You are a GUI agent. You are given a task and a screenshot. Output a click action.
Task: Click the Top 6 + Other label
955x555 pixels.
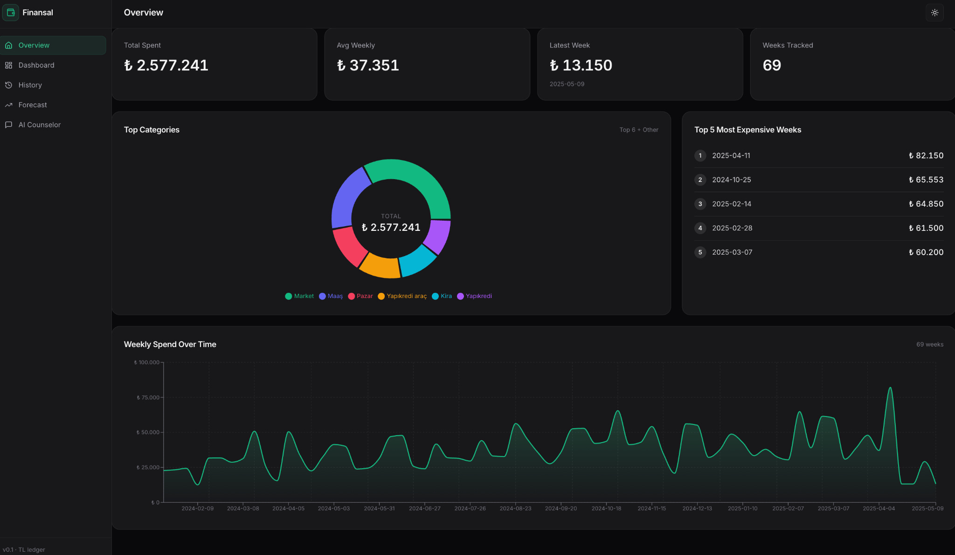click(x=638, y=130)
